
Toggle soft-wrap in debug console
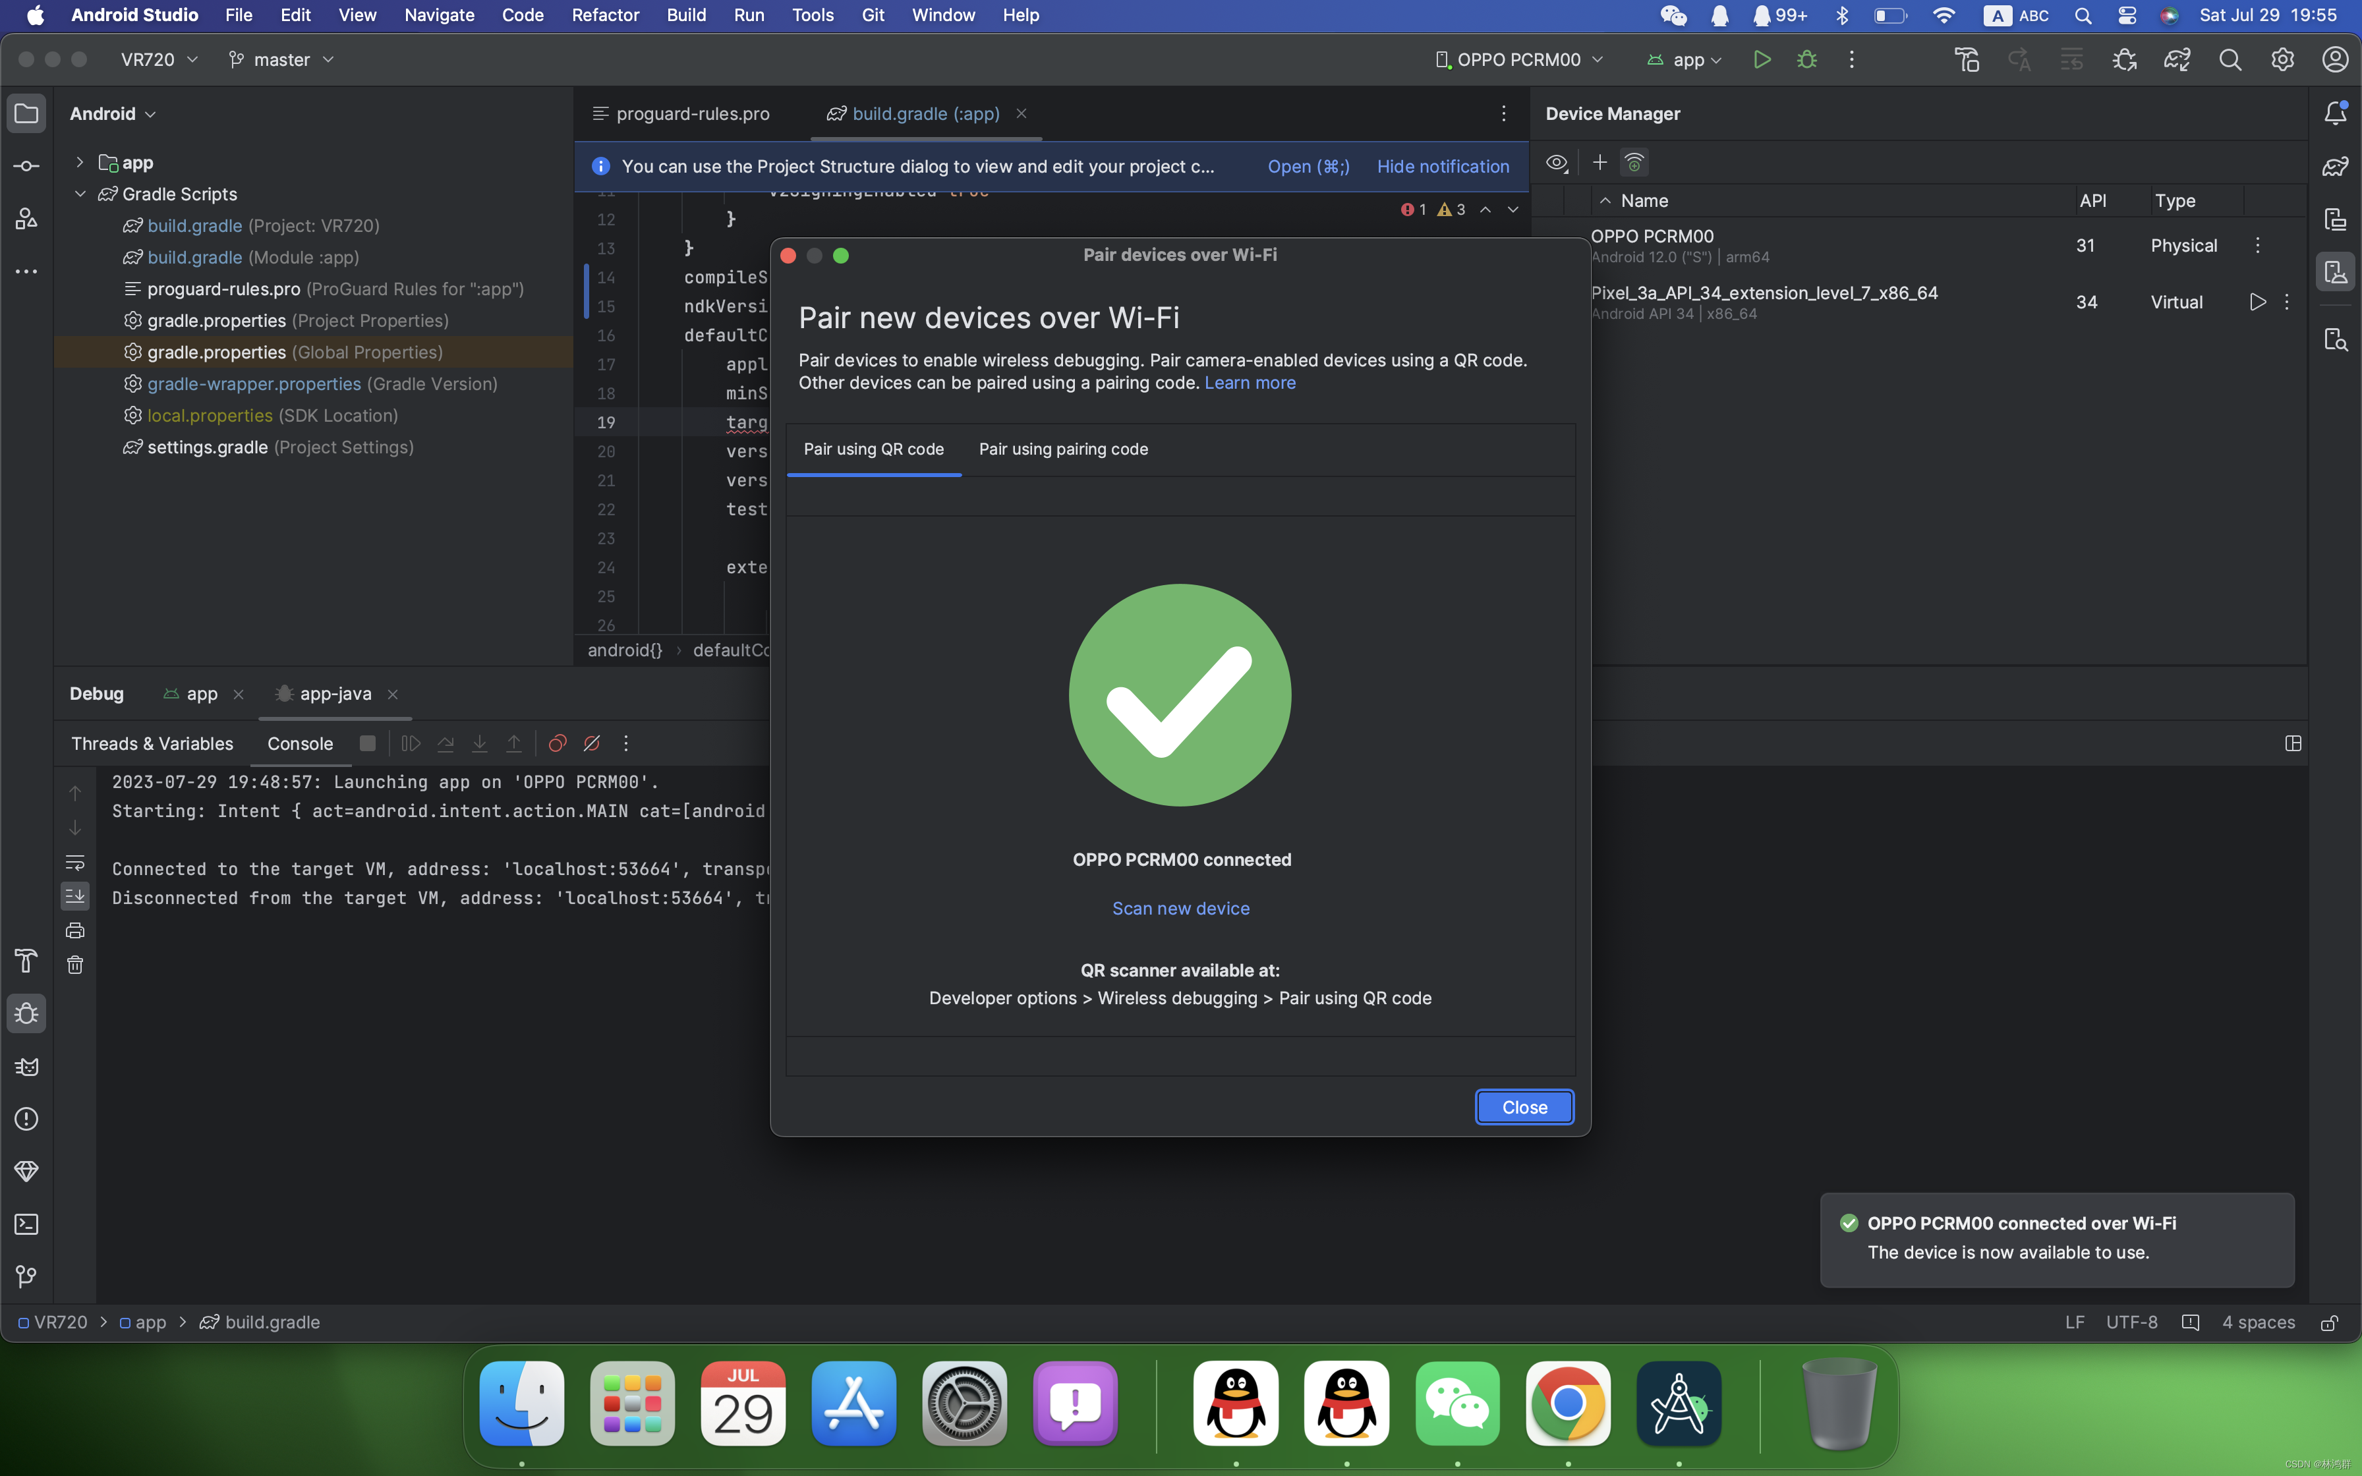pos(75,863)
